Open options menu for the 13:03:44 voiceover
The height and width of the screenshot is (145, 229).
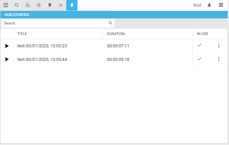[219, 59]
